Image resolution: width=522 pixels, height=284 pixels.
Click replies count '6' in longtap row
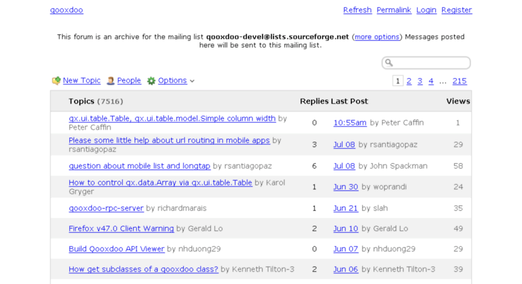pyautogui.click(x=314, y=166)
